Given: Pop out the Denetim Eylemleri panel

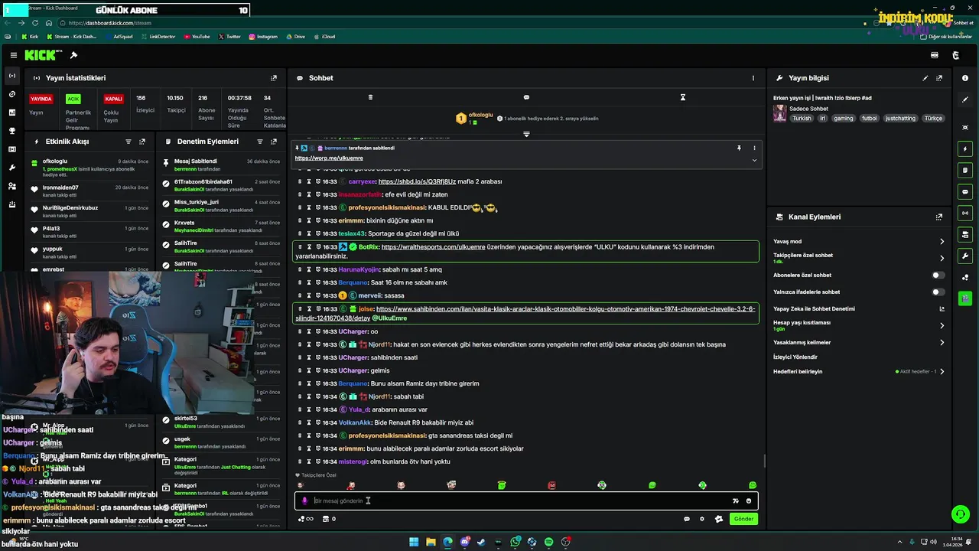Looking at the screenshot, I should (x=274, y=142).
